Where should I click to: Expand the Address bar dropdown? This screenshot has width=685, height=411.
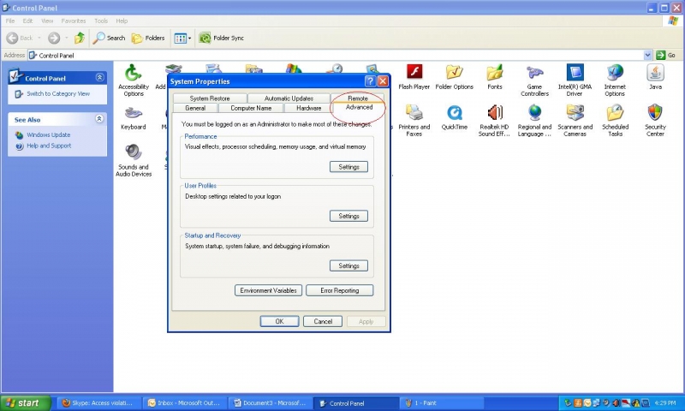[648, 55]
